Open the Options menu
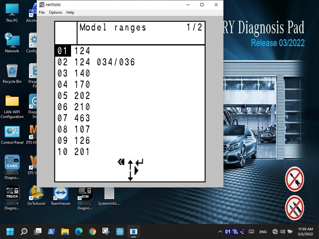Image resolution: width=319 pixels, height=239 pixels. point(55,12)
